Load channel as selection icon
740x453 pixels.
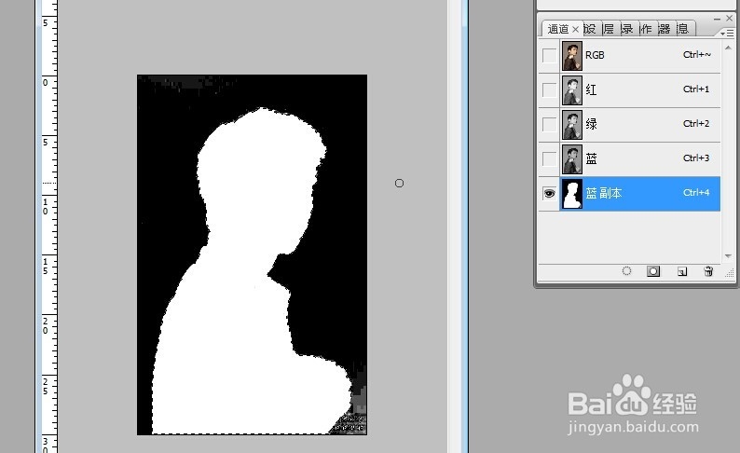pyautogui.click(x=626, y=271)
